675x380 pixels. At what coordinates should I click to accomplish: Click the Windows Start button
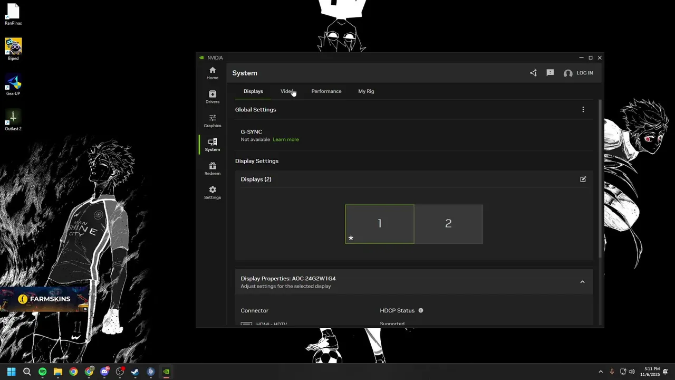tap(12, 372)
